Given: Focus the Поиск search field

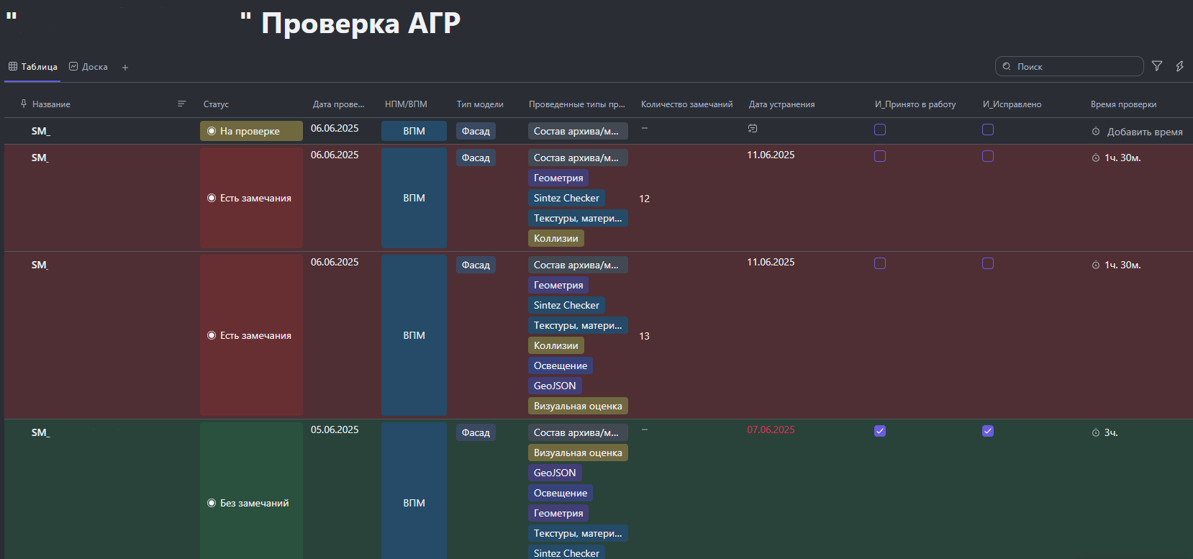Looking at the screenshot, I should (x=1069, y=66).
